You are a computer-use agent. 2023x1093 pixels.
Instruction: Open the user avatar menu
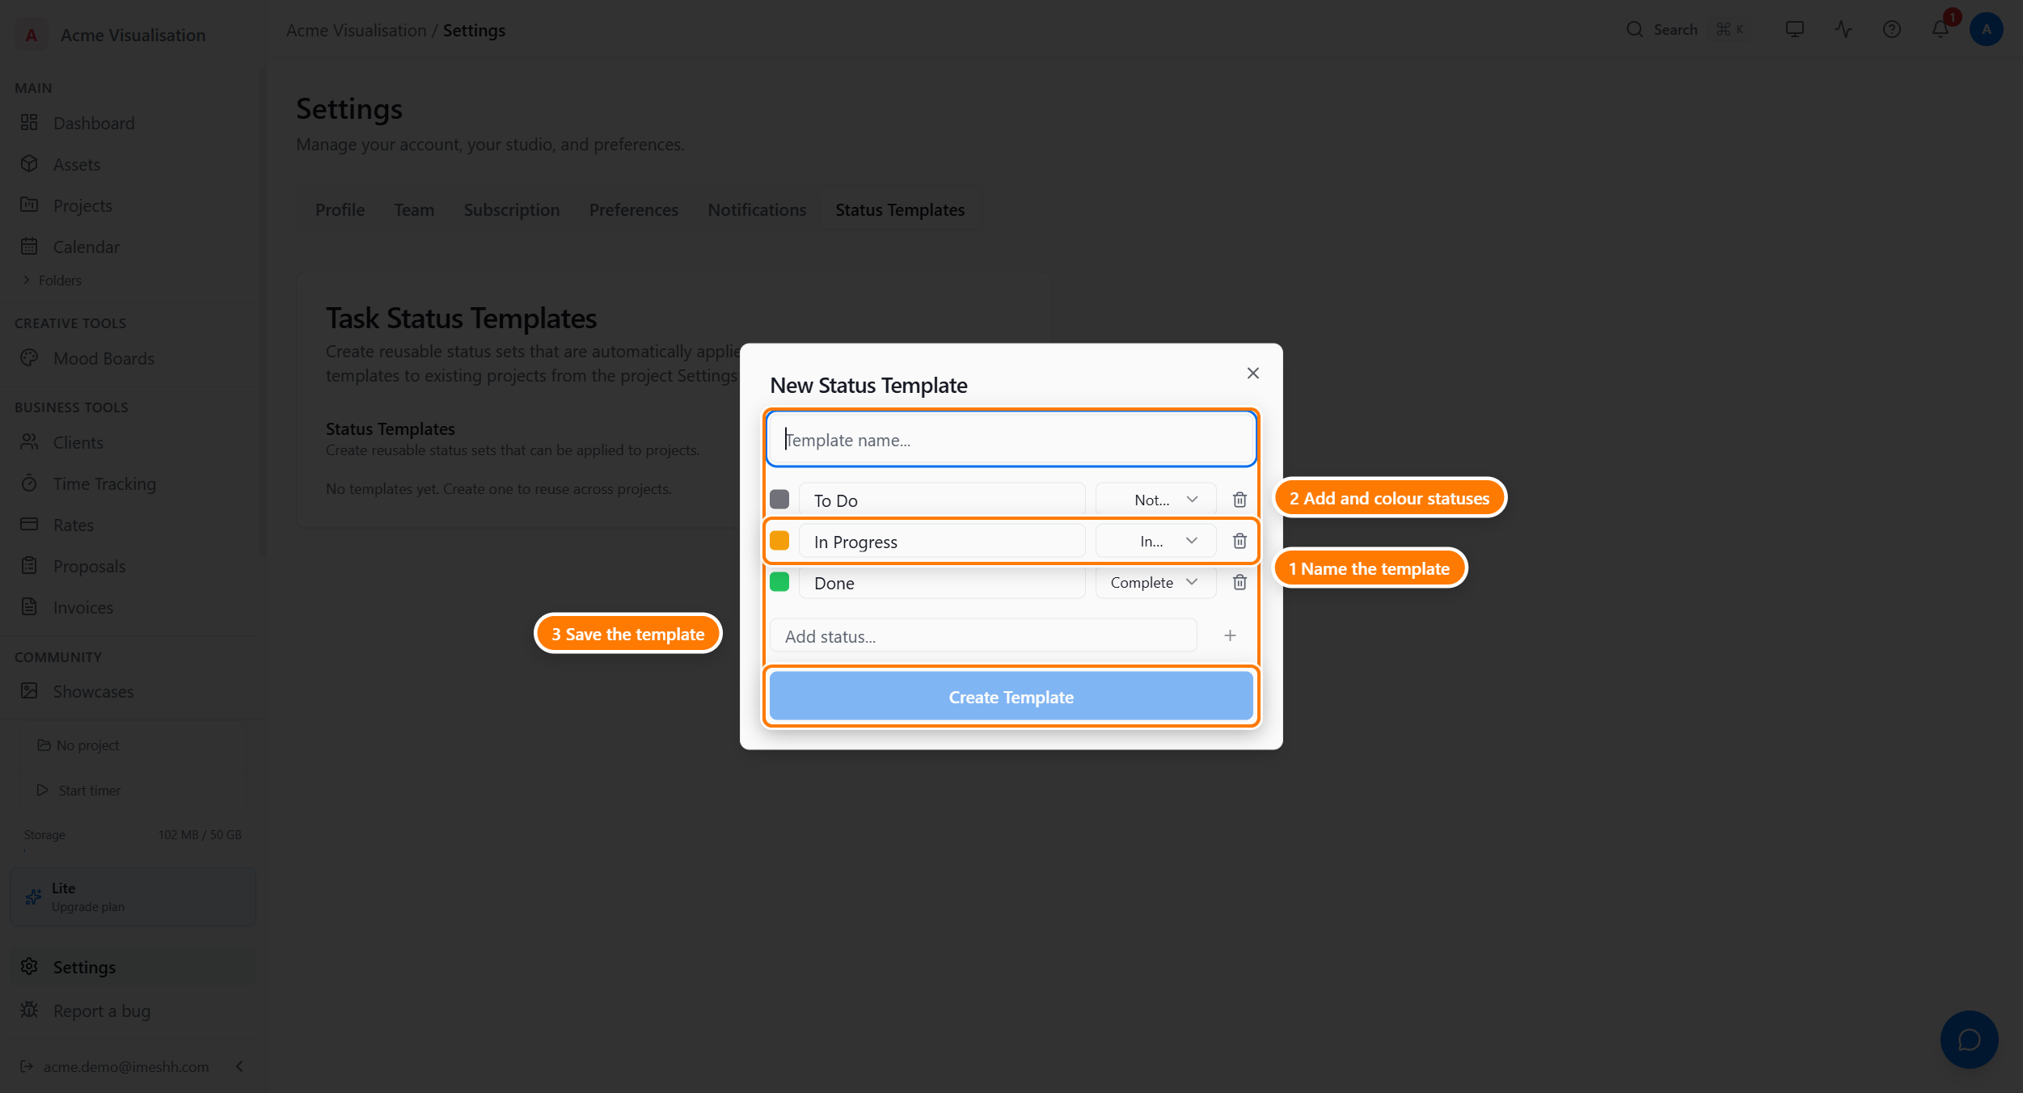click(1987, 29)
